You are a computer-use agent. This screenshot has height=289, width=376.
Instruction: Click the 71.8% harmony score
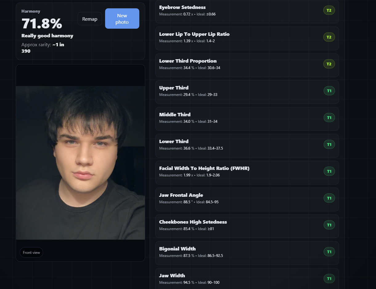click(42, 24)
